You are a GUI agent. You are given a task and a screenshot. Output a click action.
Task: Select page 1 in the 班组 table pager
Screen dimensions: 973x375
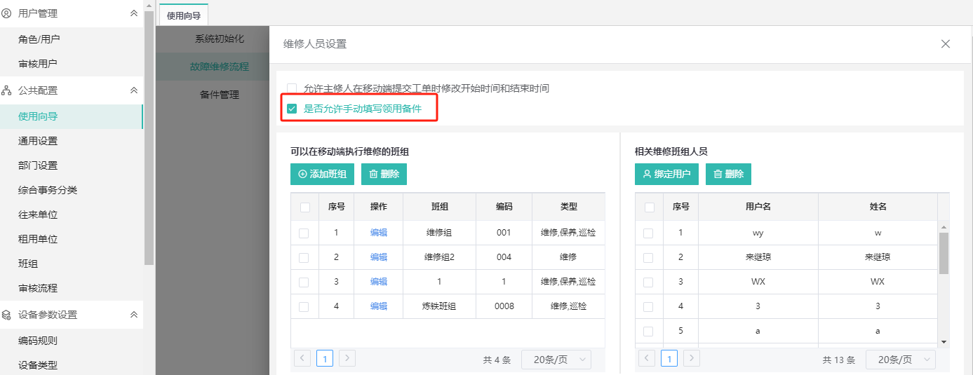[325, 359]
